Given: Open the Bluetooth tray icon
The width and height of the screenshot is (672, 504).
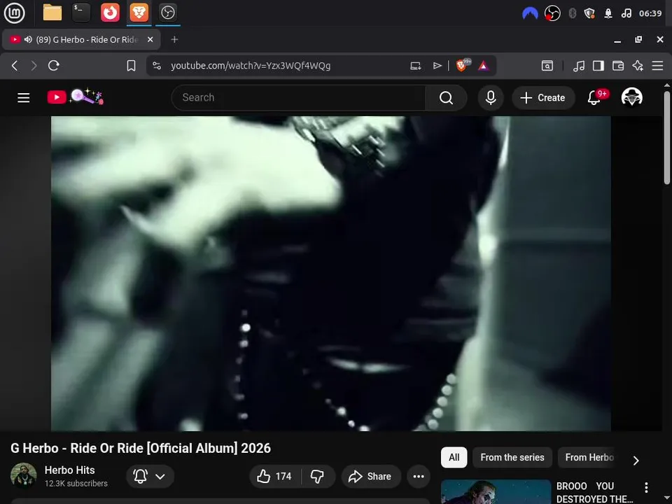Looking at the screenshot, I should [x=572, y=13].
